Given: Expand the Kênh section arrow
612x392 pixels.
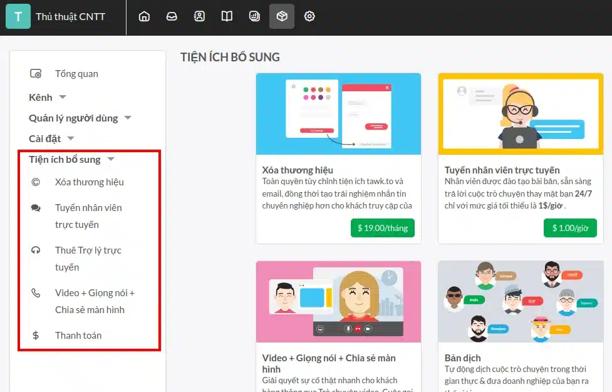Looking at the screenshot, I should [63, 97].
